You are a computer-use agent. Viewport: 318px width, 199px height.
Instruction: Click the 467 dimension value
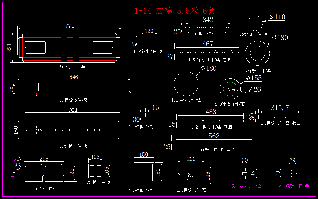(x=208, y=44)
